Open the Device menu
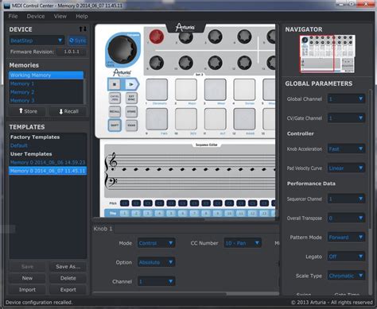The height and width of the screenshot is (309, 377). tap(36, 16)
